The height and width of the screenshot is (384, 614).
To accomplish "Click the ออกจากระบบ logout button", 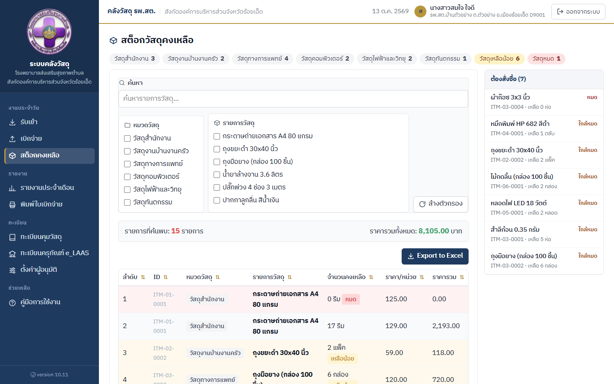I will (578, 12).
